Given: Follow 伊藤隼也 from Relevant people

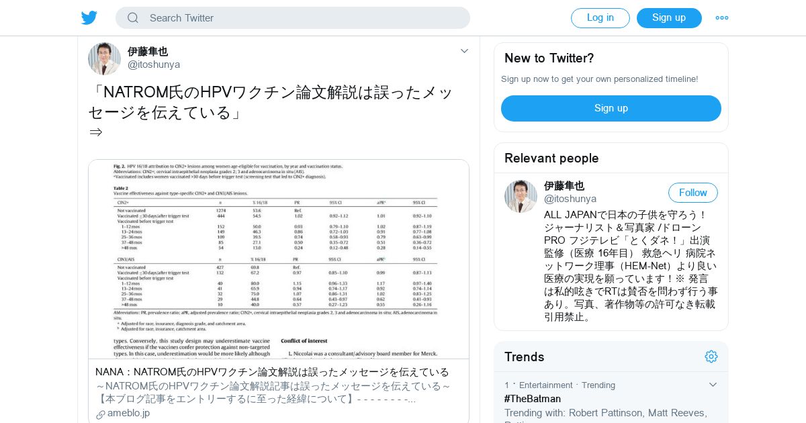Looking at the screenshot, I should click(693, 193).
